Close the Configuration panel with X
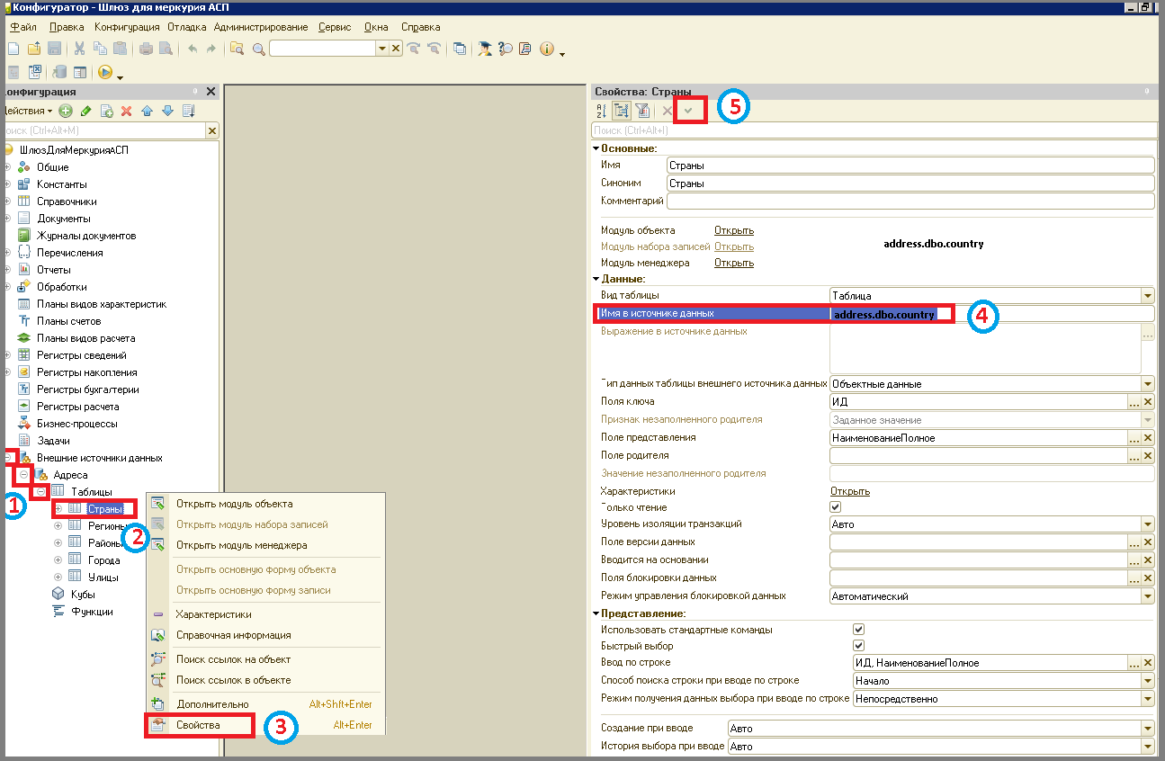Image resolution: width=1165 pixels, height=761 pixels. click(x=211, y=92)
